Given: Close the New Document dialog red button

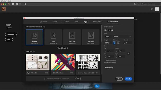Looking at the screenshot, I should point(25,18).
